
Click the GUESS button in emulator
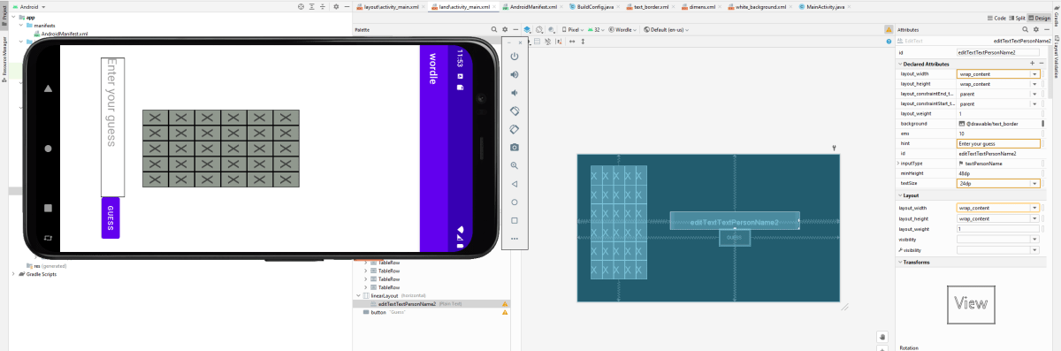(111, 217)
